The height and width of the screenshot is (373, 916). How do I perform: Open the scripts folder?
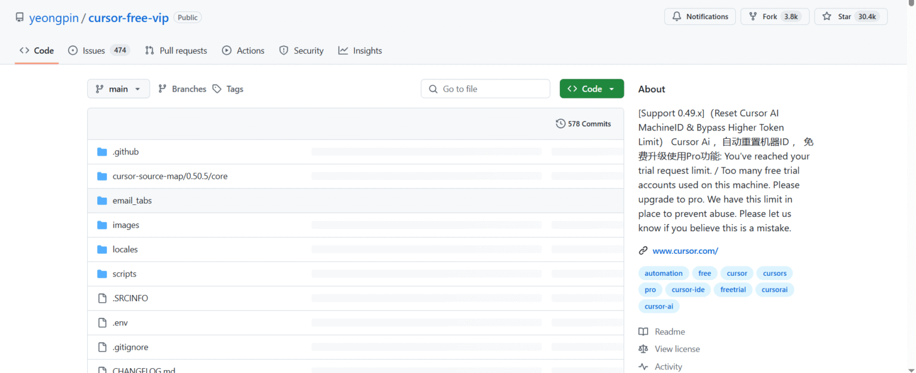(125, 274)
